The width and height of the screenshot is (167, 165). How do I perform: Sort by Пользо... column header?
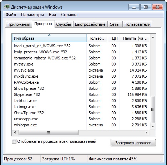97,38
